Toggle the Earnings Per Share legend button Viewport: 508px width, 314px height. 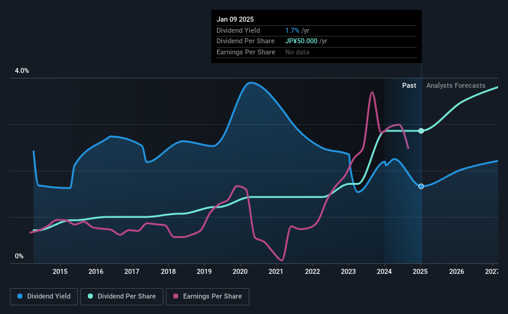pyautogui.click(x=207, y=297)
